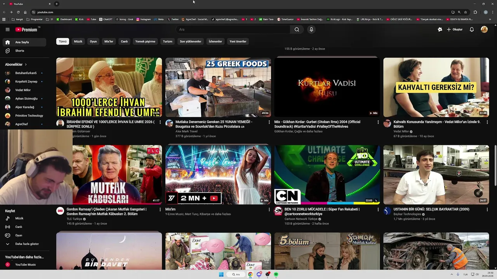This screenshot has height=279, width=497.
Task: Open Spotify from the taskbar
Action: (x=276, y=274)
